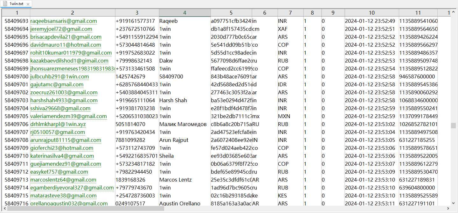The height and width of the screenshot is (213, 458).
Task: Select the value 946587600000 in column 11
Action: (417, 77)
